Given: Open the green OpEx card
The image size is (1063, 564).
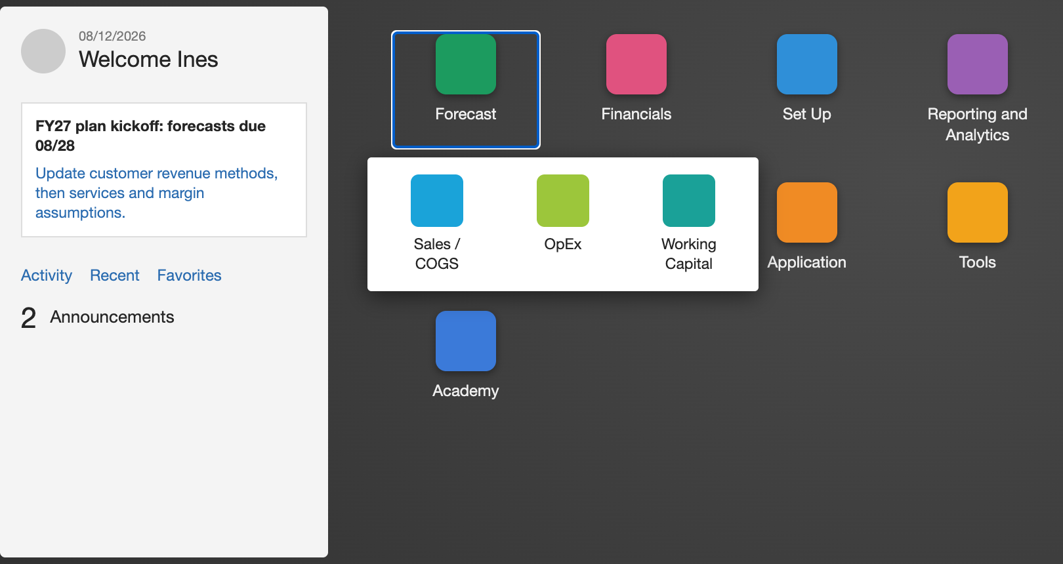Looking at the screenshot, I should coord(563,201).
